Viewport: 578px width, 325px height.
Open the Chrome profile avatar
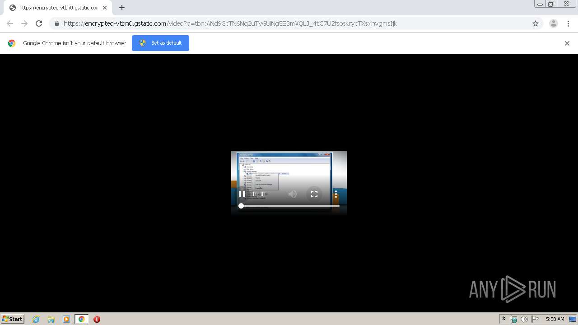pos(554,23)
